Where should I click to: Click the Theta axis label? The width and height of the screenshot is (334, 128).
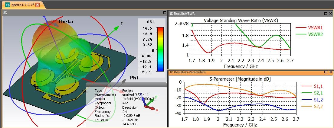point(66,21)
